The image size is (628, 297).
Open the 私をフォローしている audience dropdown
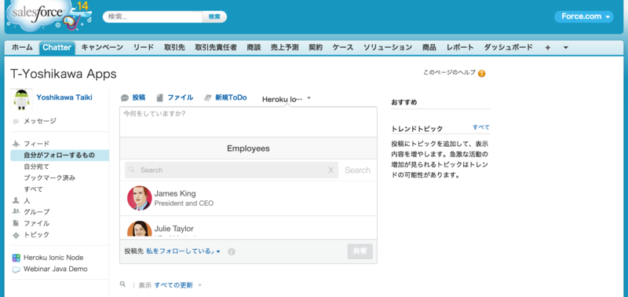pos(183,251)
